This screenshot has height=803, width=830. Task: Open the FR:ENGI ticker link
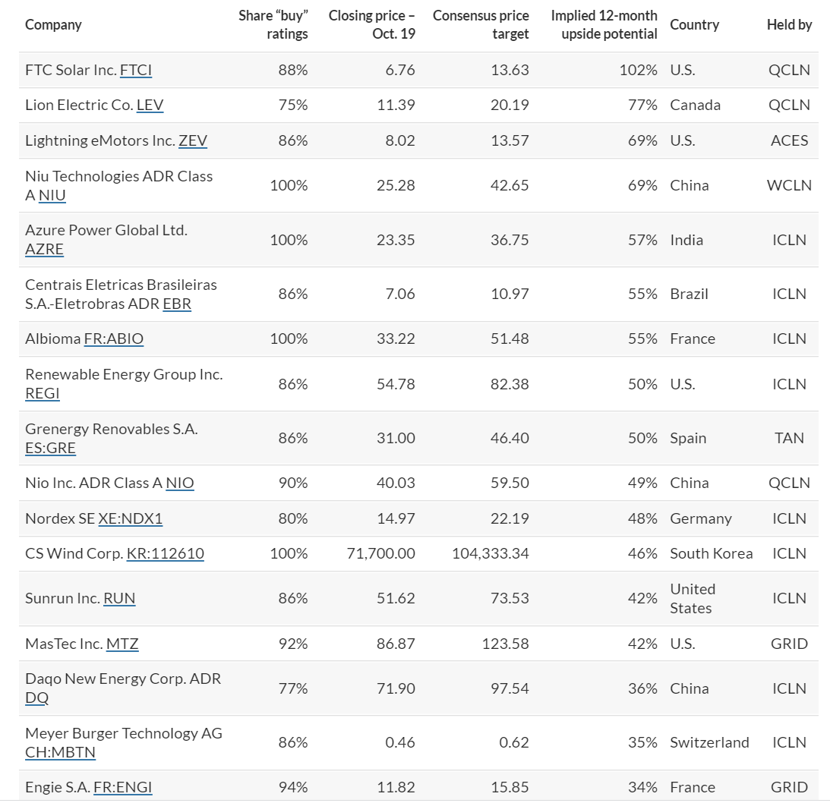(x=123, y=787)
